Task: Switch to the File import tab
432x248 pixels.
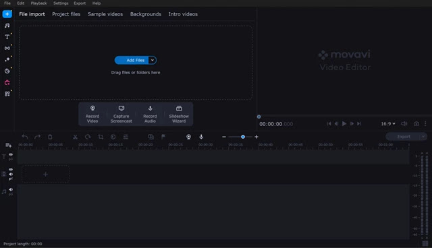Action: tap(32, 14)
